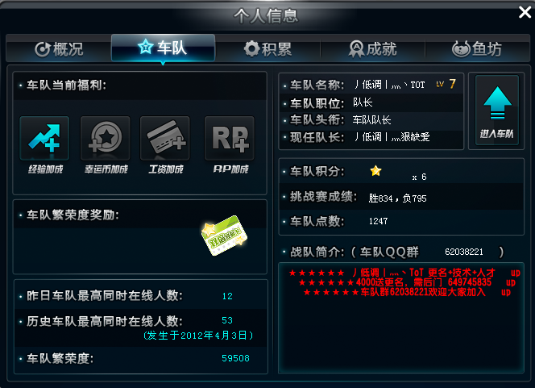Open the 成就 achievements tab
535x388 pixels.
372,49
